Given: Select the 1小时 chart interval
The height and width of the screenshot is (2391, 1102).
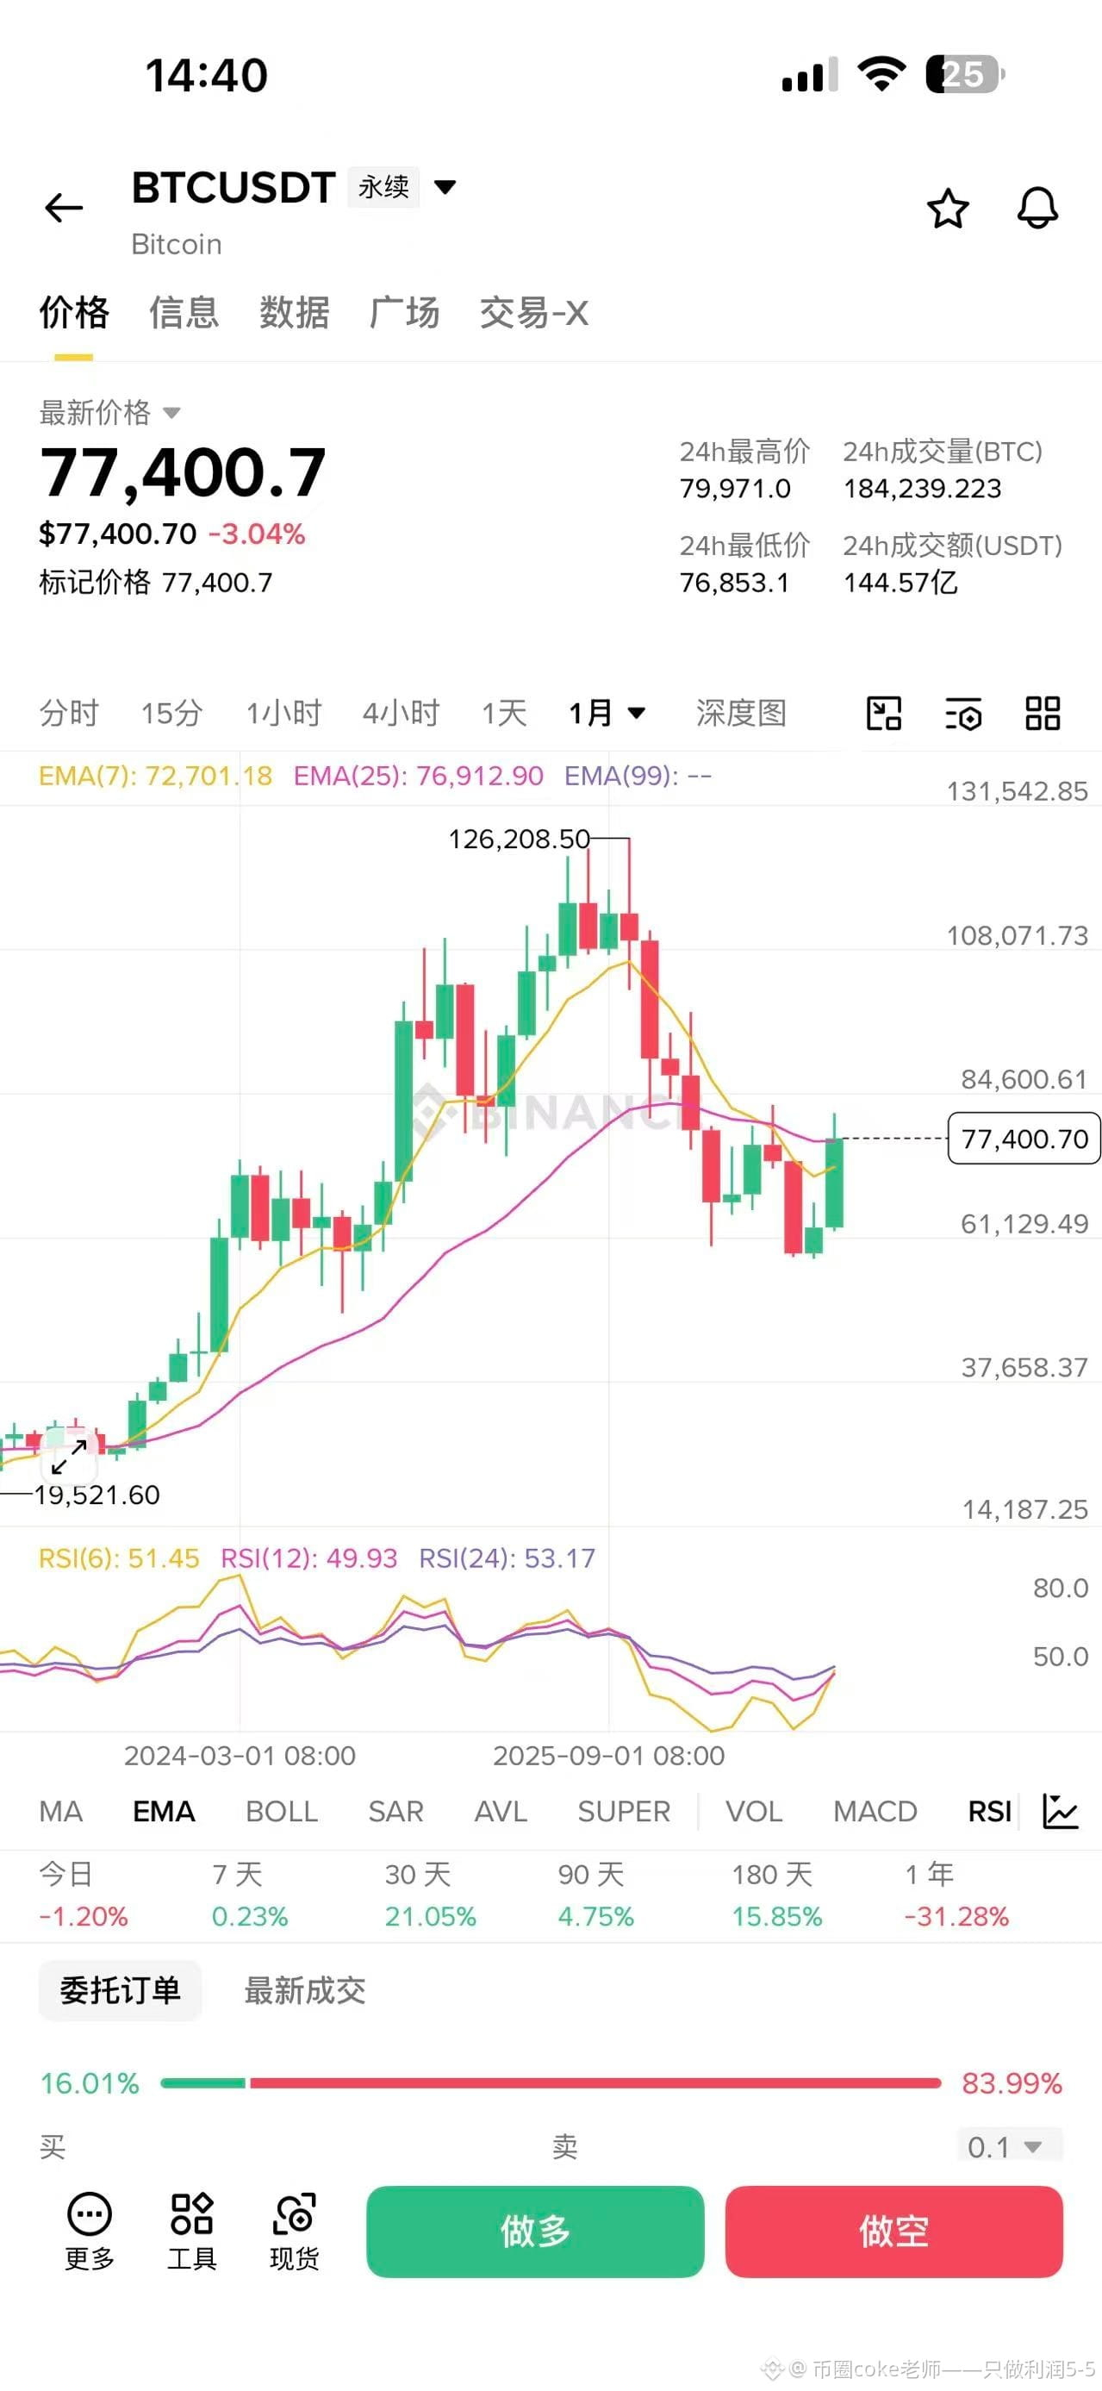Looking at the screenshot, I should pos(283,713).
